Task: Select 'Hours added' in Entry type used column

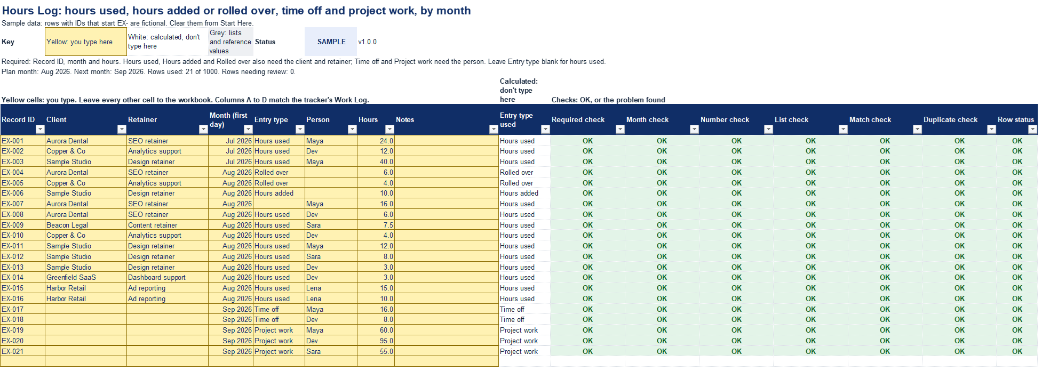Action: point(524,193)
